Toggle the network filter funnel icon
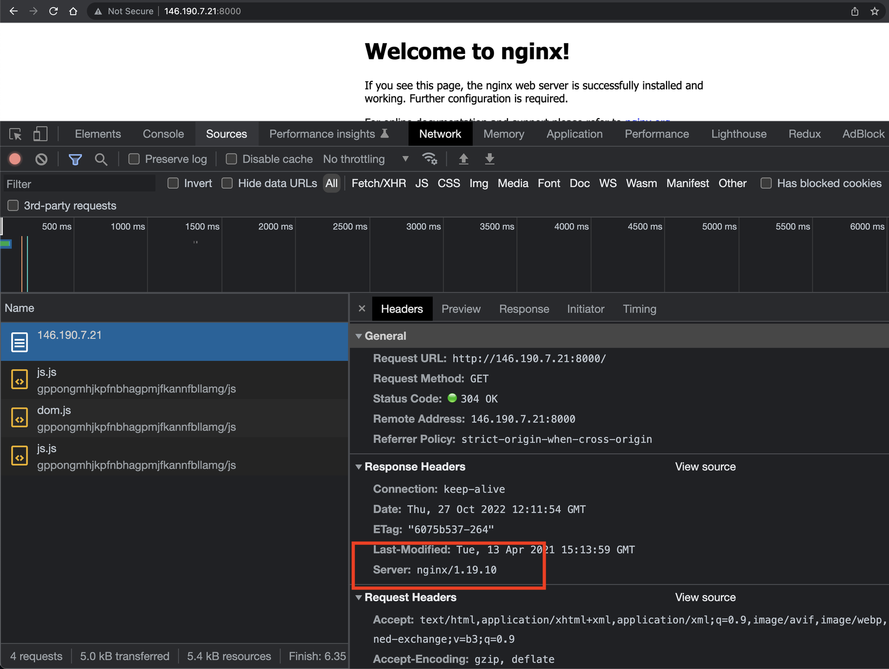Screen dimensions: 889x669 click(x=75, y=159)
